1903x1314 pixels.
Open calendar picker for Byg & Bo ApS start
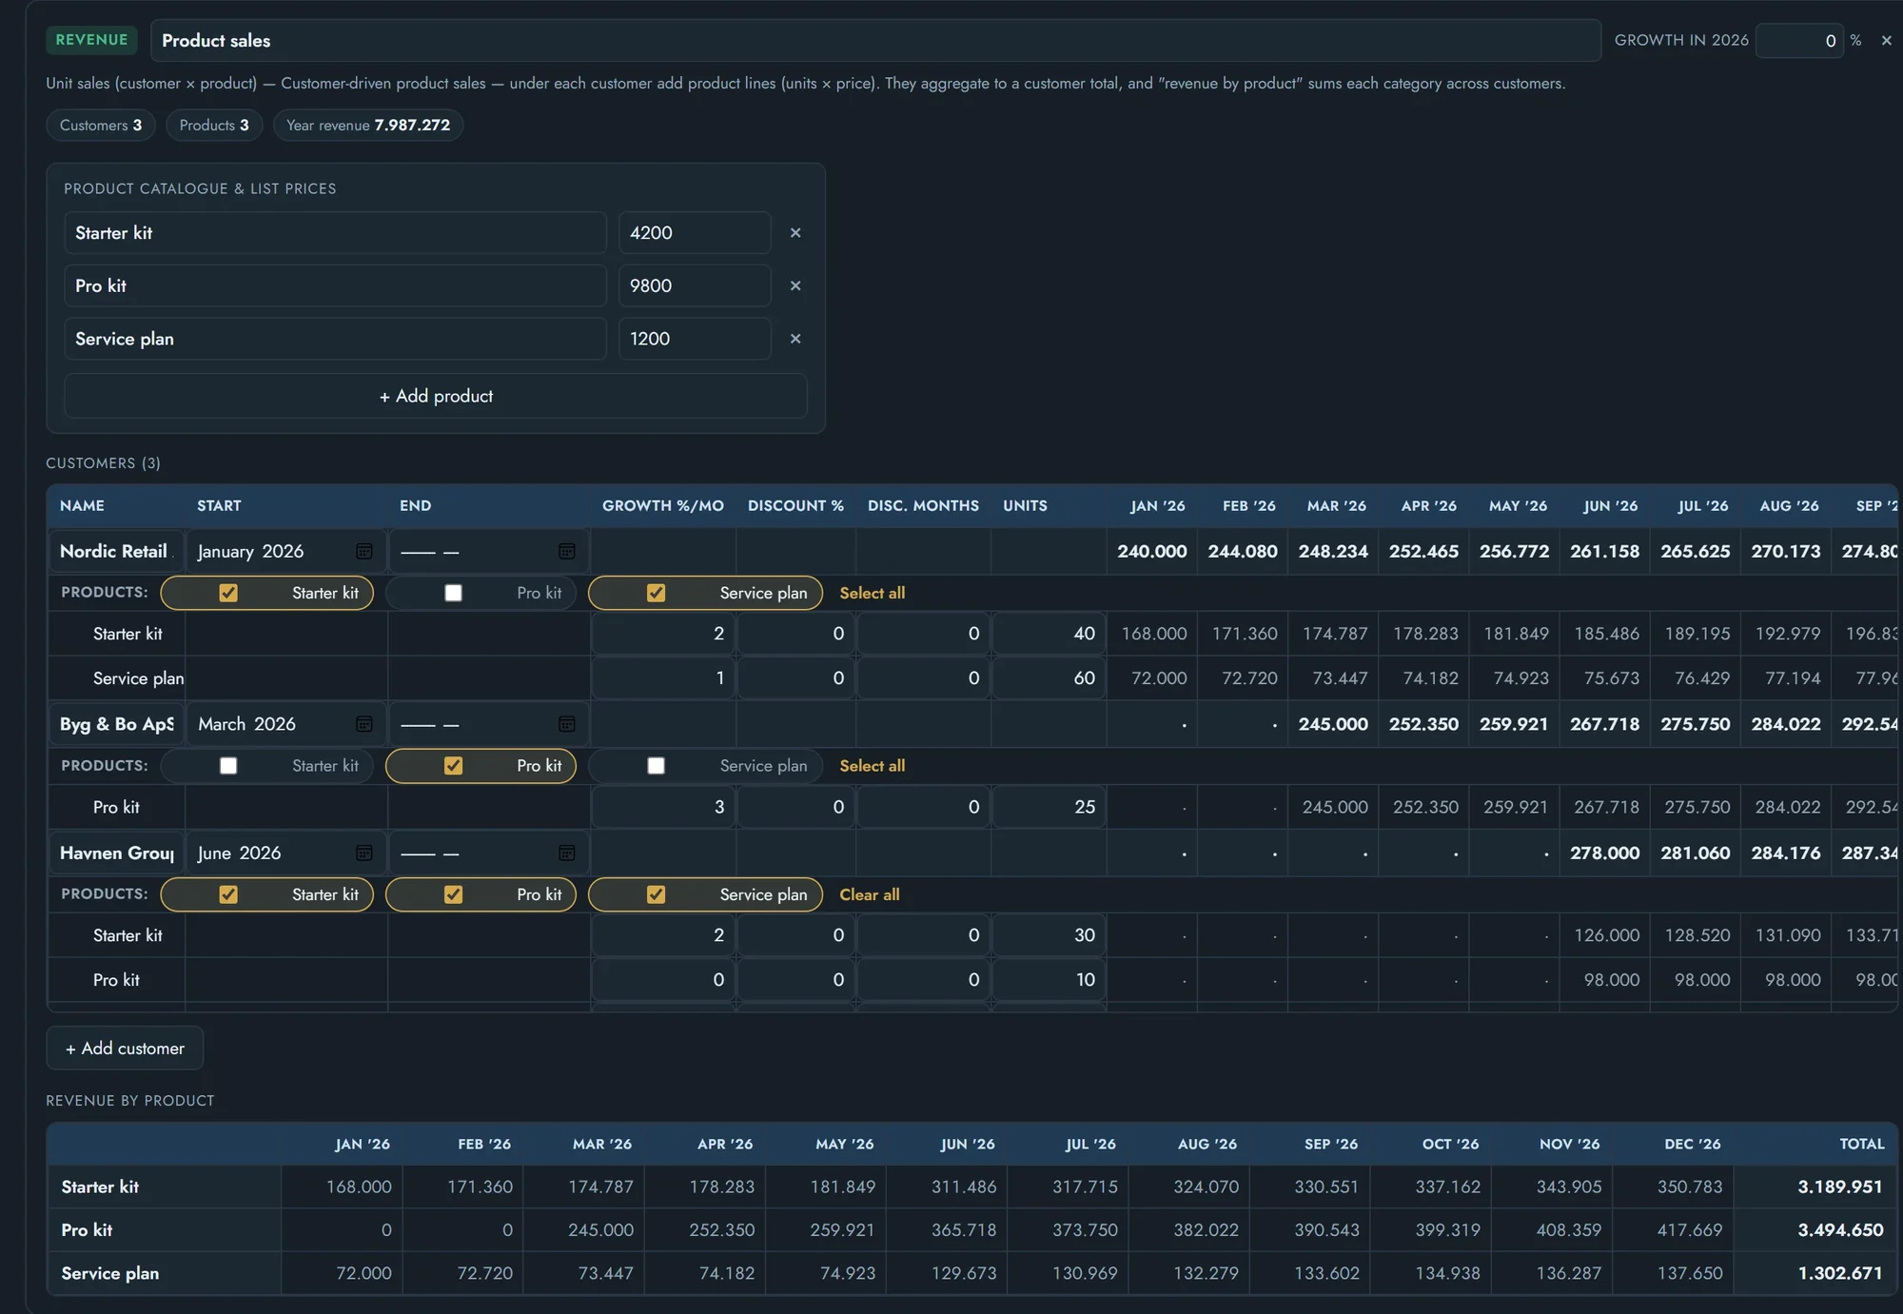(363, 724)
